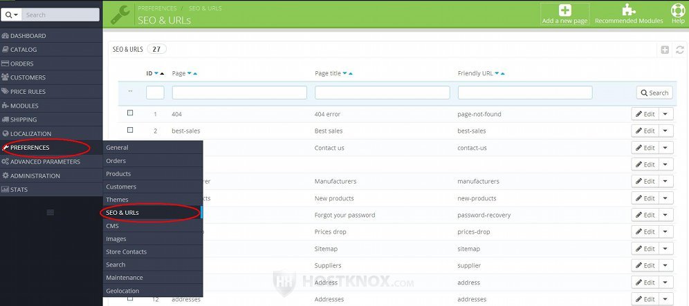The width and height of the screenshot is (689, 306).
Task: Sort ID column ascending arrow
Action: click(162, 73)
